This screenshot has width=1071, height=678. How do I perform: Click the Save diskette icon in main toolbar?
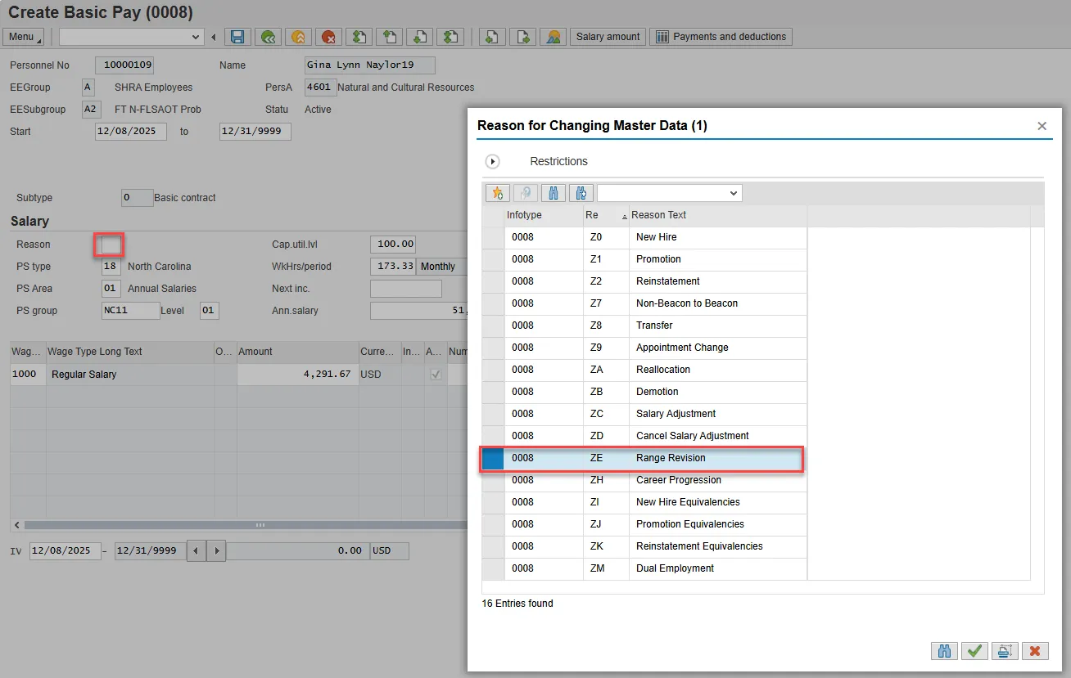click(x=237, y=37)
